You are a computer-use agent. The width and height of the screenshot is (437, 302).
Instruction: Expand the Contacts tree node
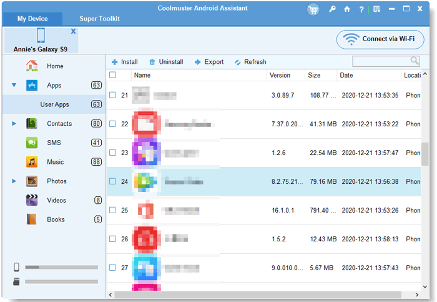pyautogui.click(x=14, y=124)
